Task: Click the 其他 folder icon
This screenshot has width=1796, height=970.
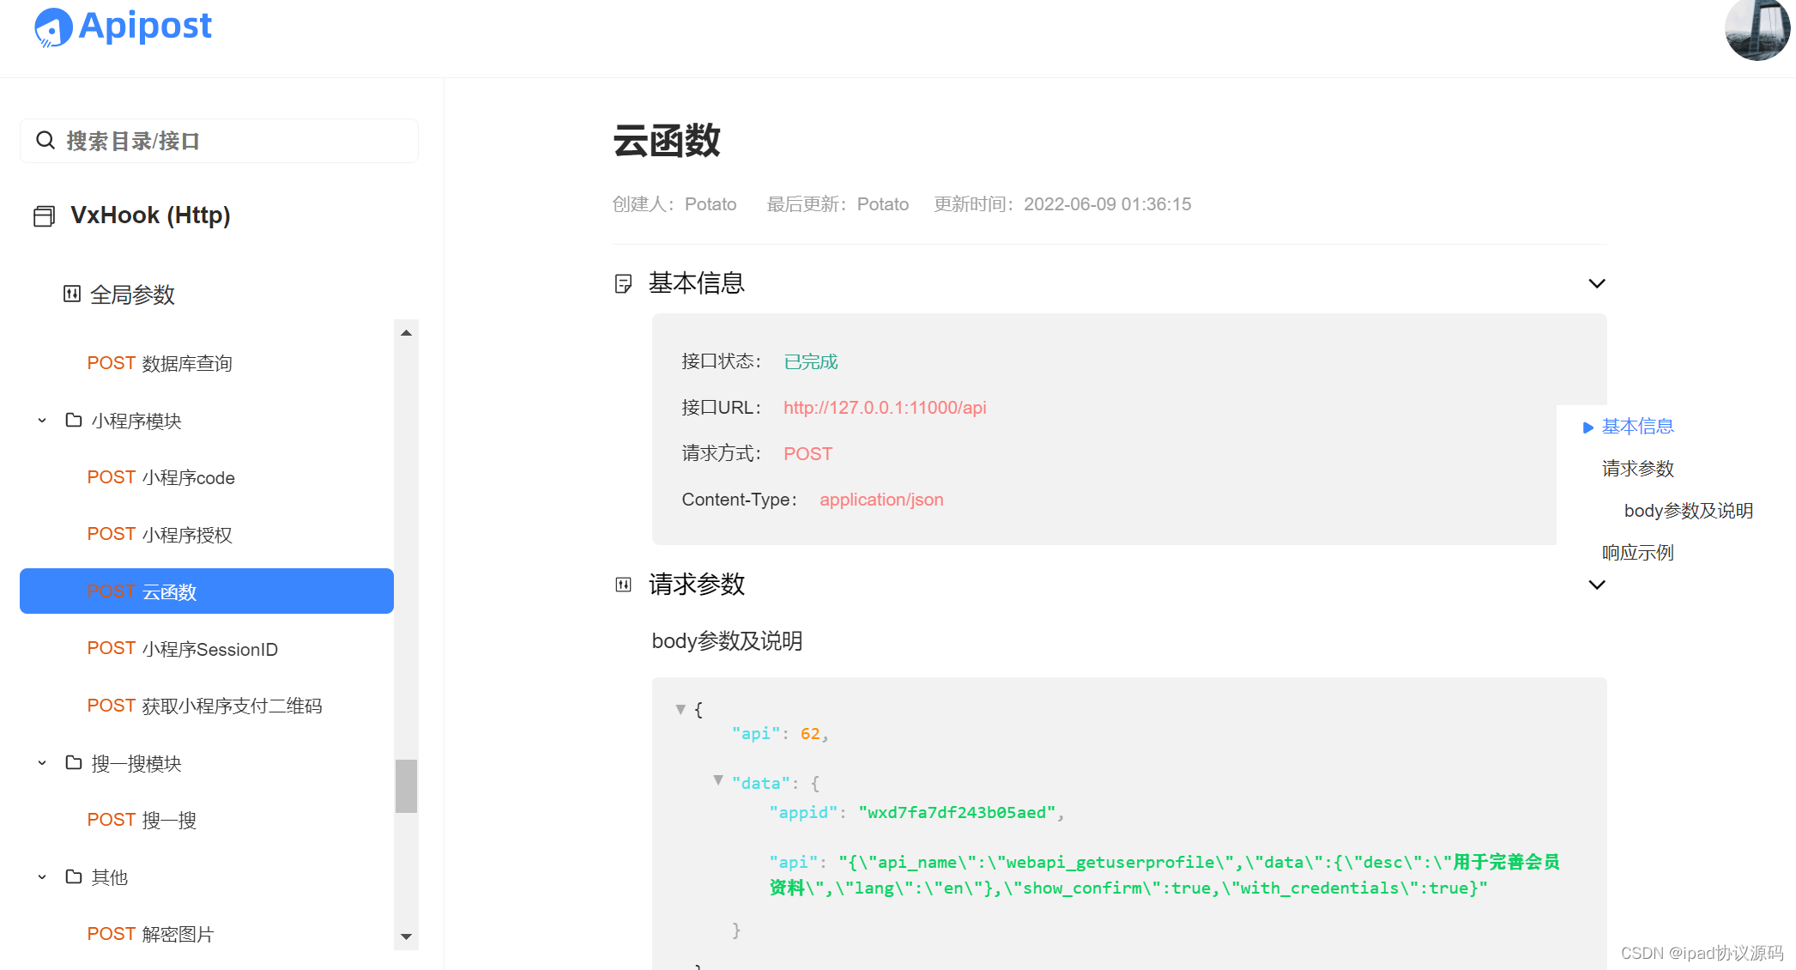Action: (74, 876)
